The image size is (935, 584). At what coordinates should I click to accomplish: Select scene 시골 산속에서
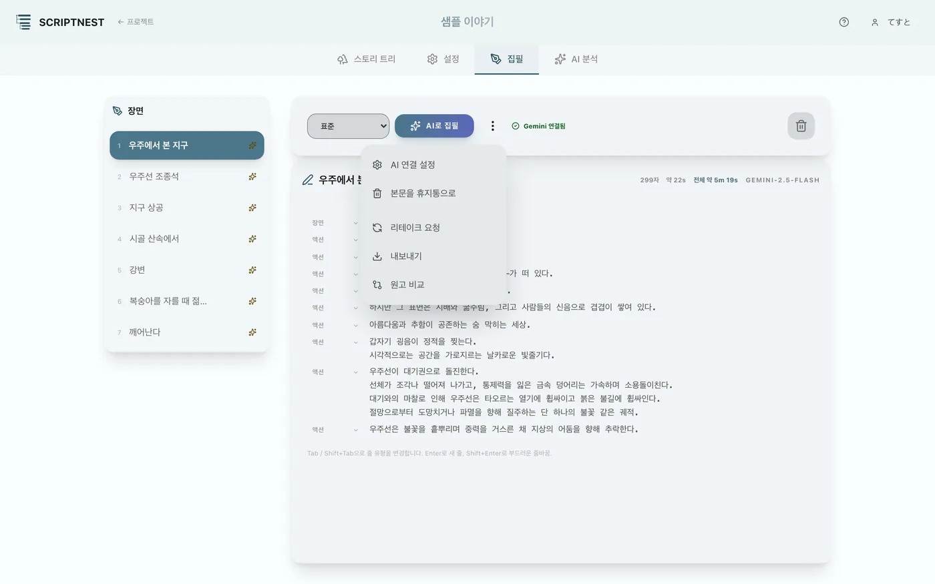(187, 239)
